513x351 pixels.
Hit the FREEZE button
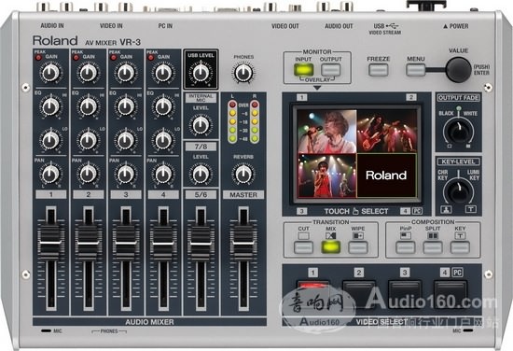click(378, 70)
